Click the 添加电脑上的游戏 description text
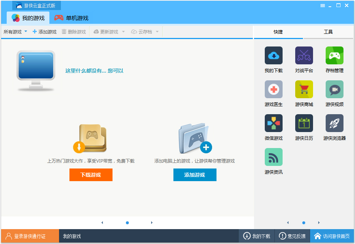 [x=195, y=161]
